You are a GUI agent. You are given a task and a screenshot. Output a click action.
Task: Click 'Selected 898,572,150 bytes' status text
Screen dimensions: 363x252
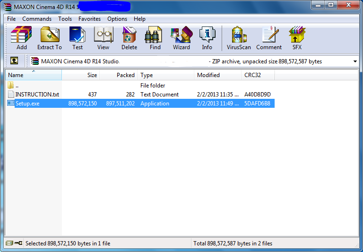[68, 243]
